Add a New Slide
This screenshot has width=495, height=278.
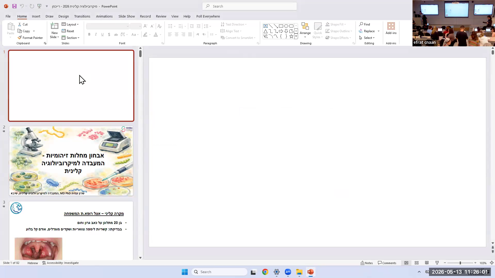(54, 31)
